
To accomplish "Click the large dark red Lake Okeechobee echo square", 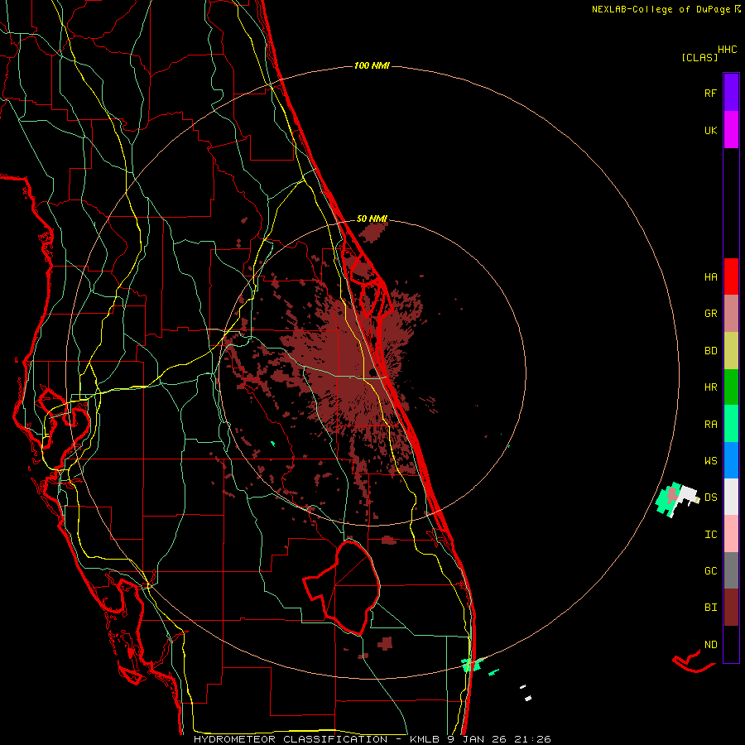I will [x=385, y=643].
